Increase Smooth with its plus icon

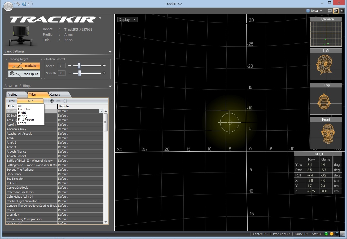click(x=104, y=73)
